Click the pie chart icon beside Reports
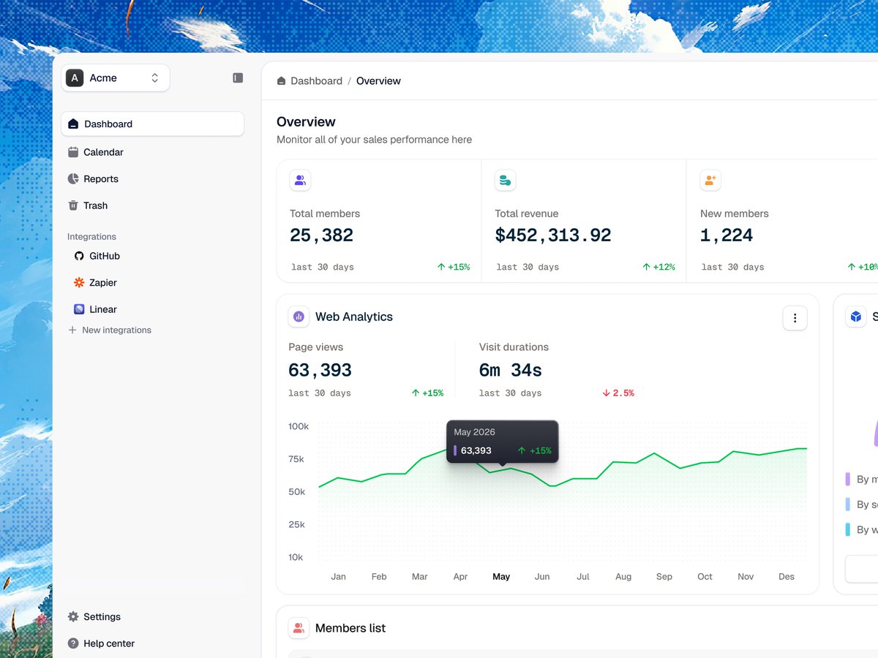 [x=73, y=179]
